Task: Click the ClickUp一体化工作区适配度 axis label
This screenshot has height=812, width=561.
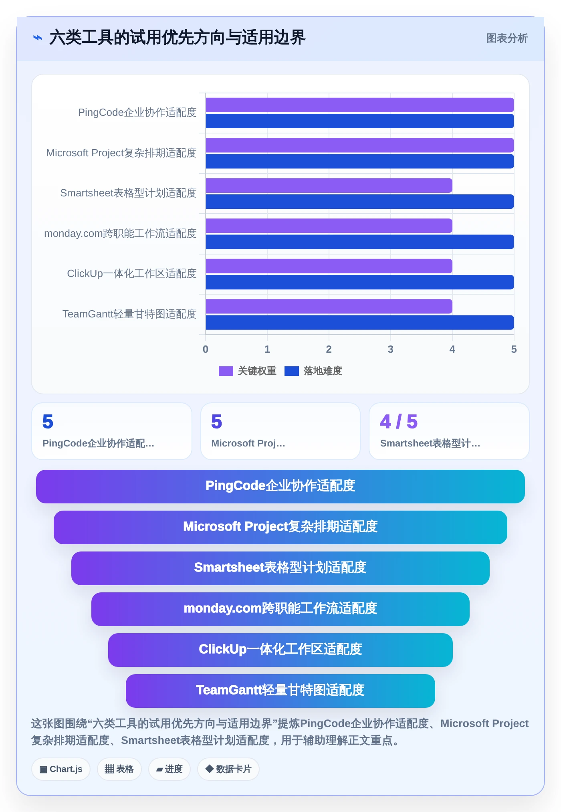Action: click(131, 274)
